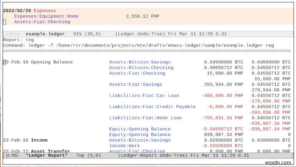Viewport: 296px width, 167px height.
Task: Select Liabilities:Fiat:Home Loan row
Action: pyautogui.click(x=145, y=118)
